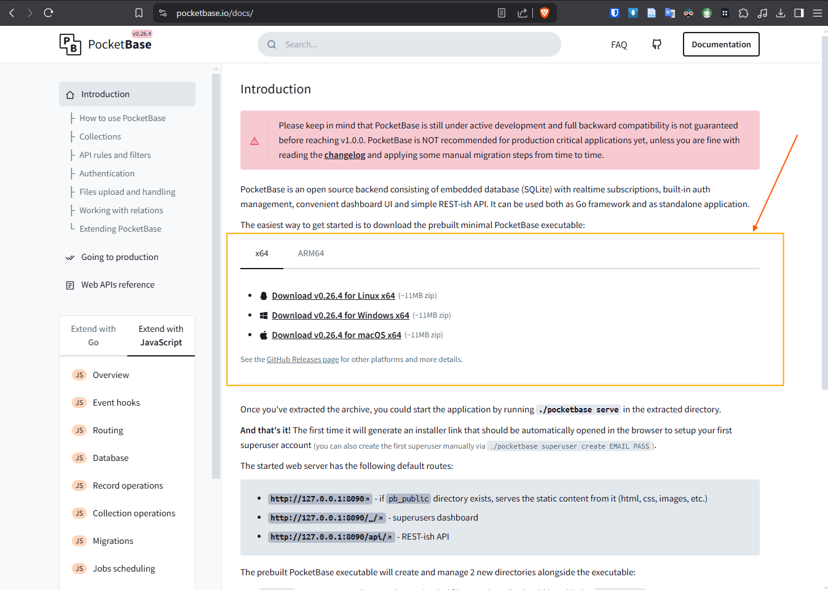Open the Bitwarden shield extension
This screenshot has height=590, width=828.
click(615, 13)
